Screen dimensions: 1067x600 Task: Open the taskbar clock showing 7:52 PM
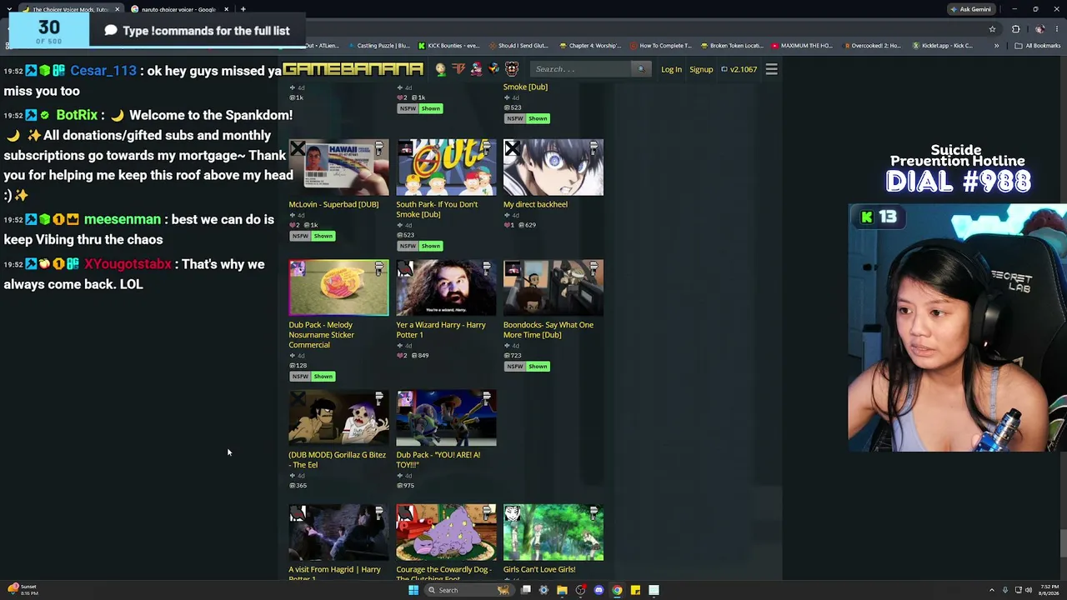pos(1049,590)
